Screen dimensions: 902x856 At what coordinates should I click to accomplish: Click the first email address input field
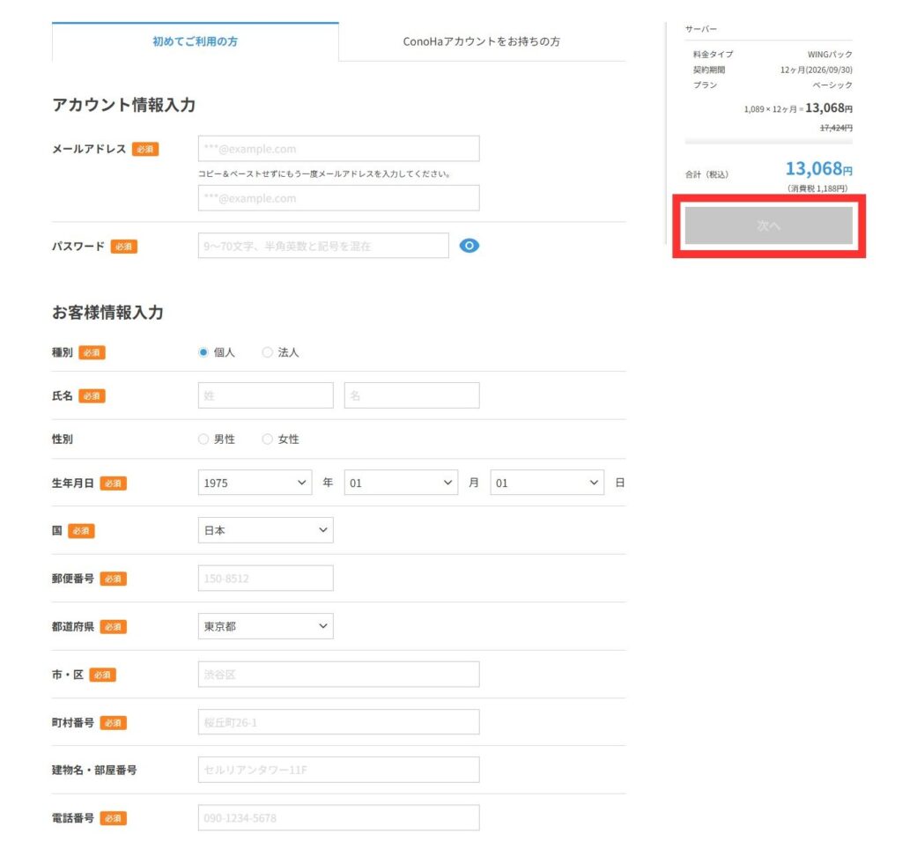pos(337,148)
